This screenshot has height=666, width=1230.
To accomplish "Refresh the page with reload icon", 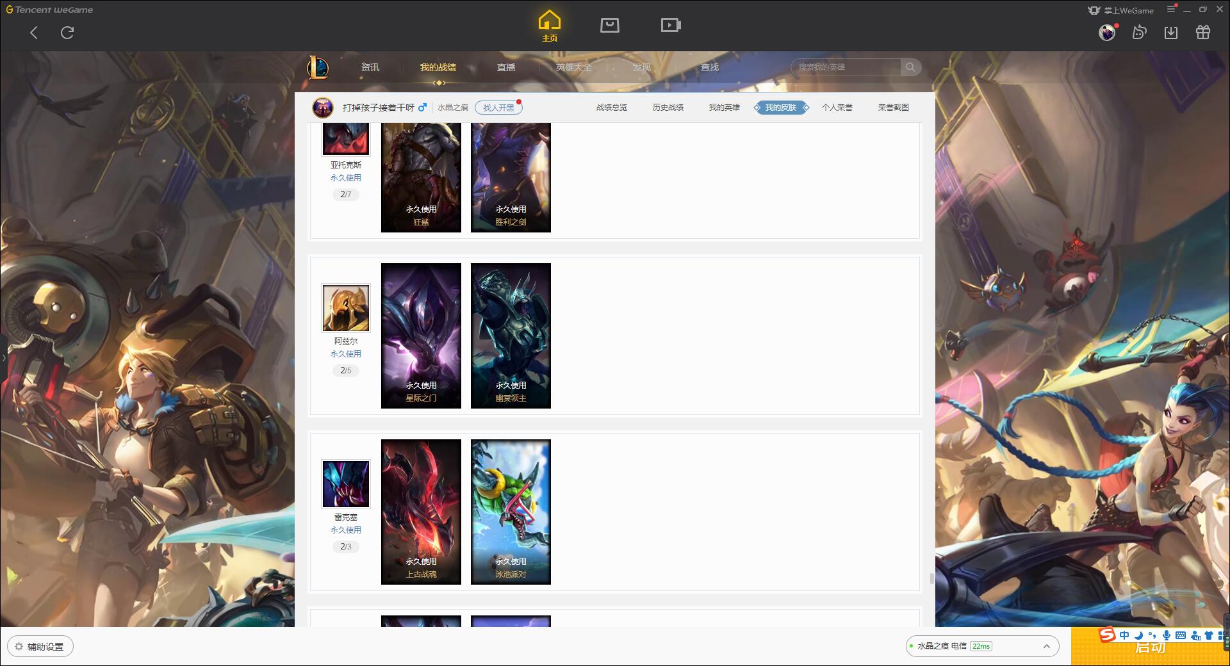I will coord(67,33).
